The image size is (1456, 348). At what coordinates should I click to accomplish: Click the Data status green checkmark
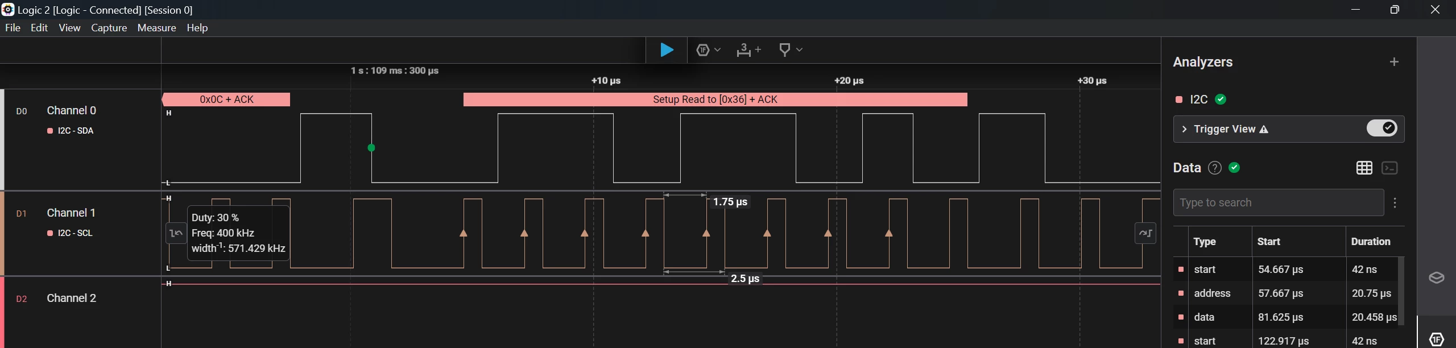[x=1234, y=168]
